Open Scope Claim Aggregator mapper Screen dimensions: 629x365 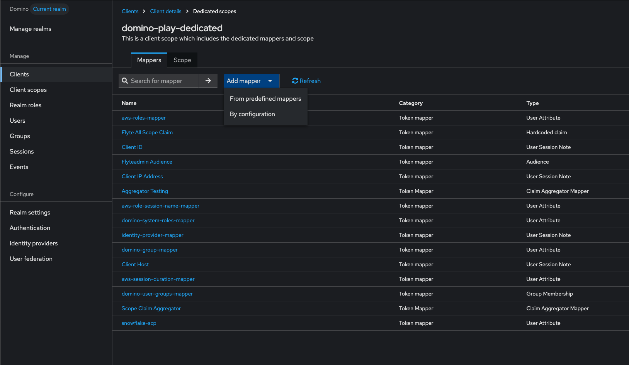tap(151, 308)
